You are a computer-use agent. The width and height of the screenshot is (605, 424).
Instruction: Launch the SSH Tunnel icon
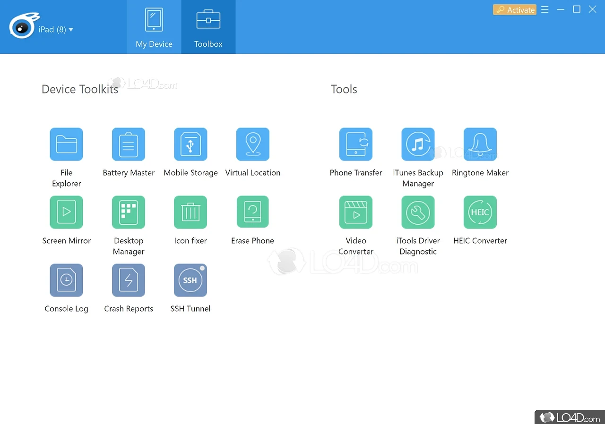pyautogui.click(x=190, y=280)
